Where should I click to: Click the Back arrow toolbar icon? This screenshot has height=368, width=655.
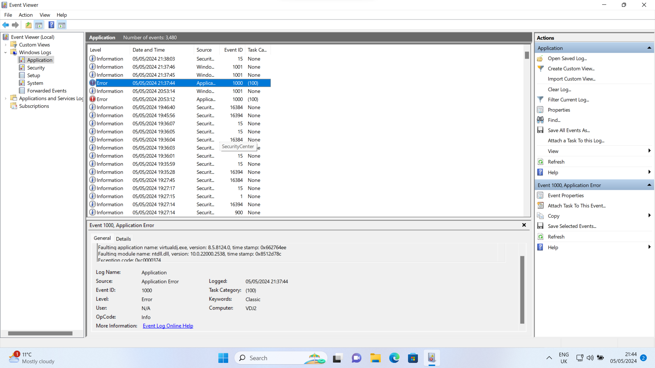(6, 25)
